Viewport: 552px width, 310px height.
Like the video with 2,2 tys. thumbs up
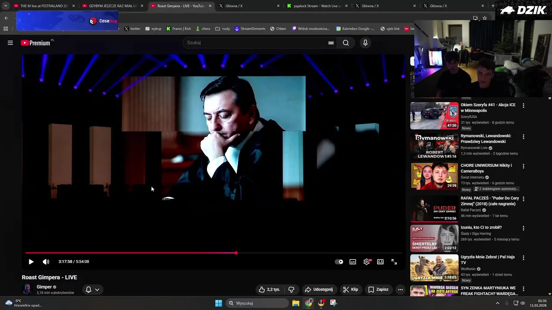pyautogui.click(x=269, y=289)
